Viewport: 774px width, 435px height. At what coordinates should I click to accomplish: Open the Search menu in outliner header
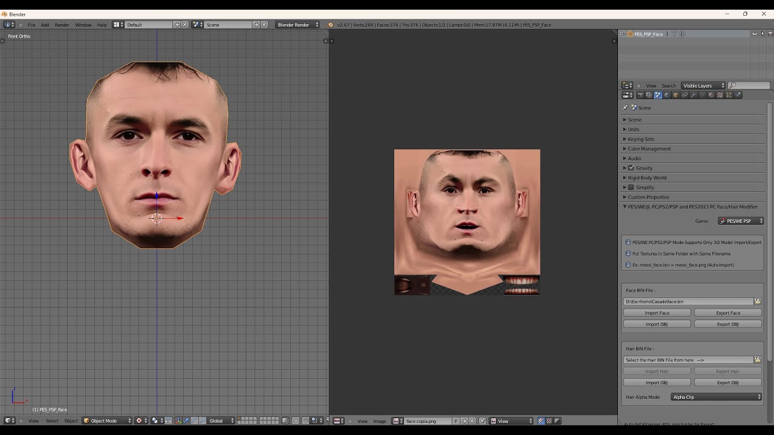(x=669, y=86)
